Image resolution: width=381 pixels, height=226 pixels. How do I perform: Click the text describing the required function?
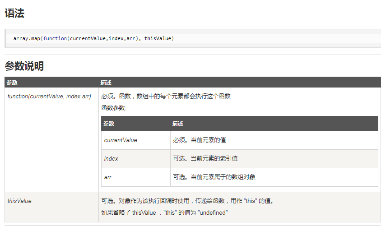166,96
